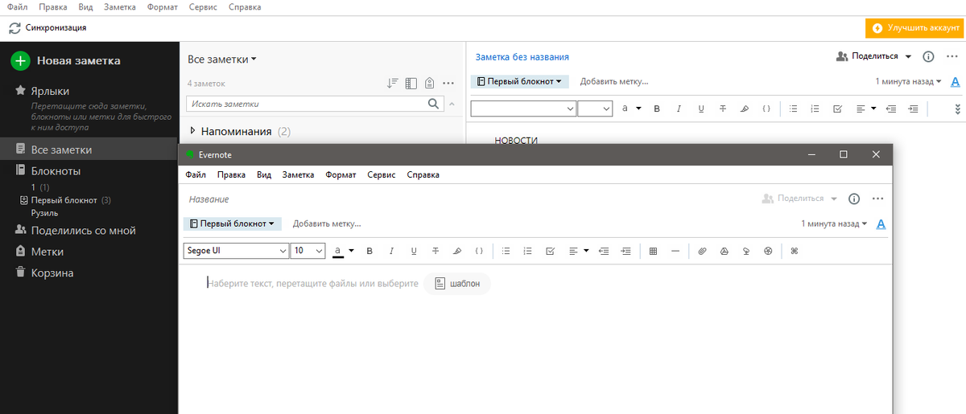Click the last toolbar icon in note window

coord(795,251)
